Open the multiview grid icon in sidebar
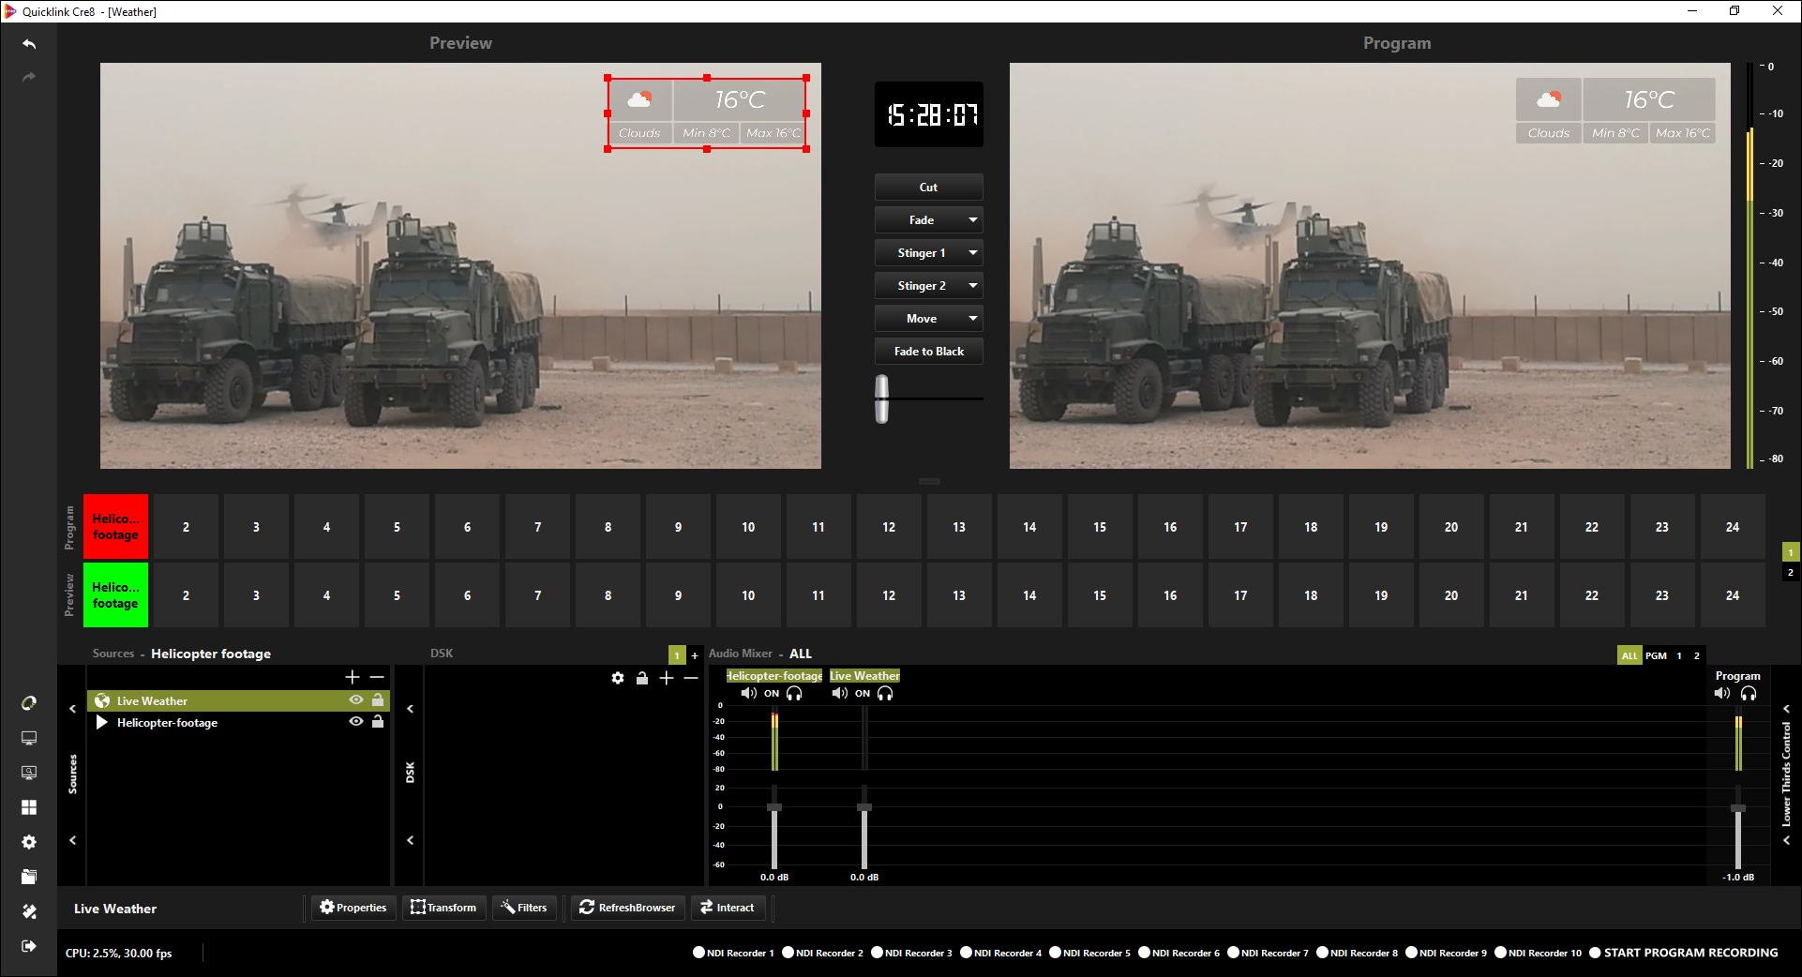This screenshot has width=1802, height=977. [29, 807]
